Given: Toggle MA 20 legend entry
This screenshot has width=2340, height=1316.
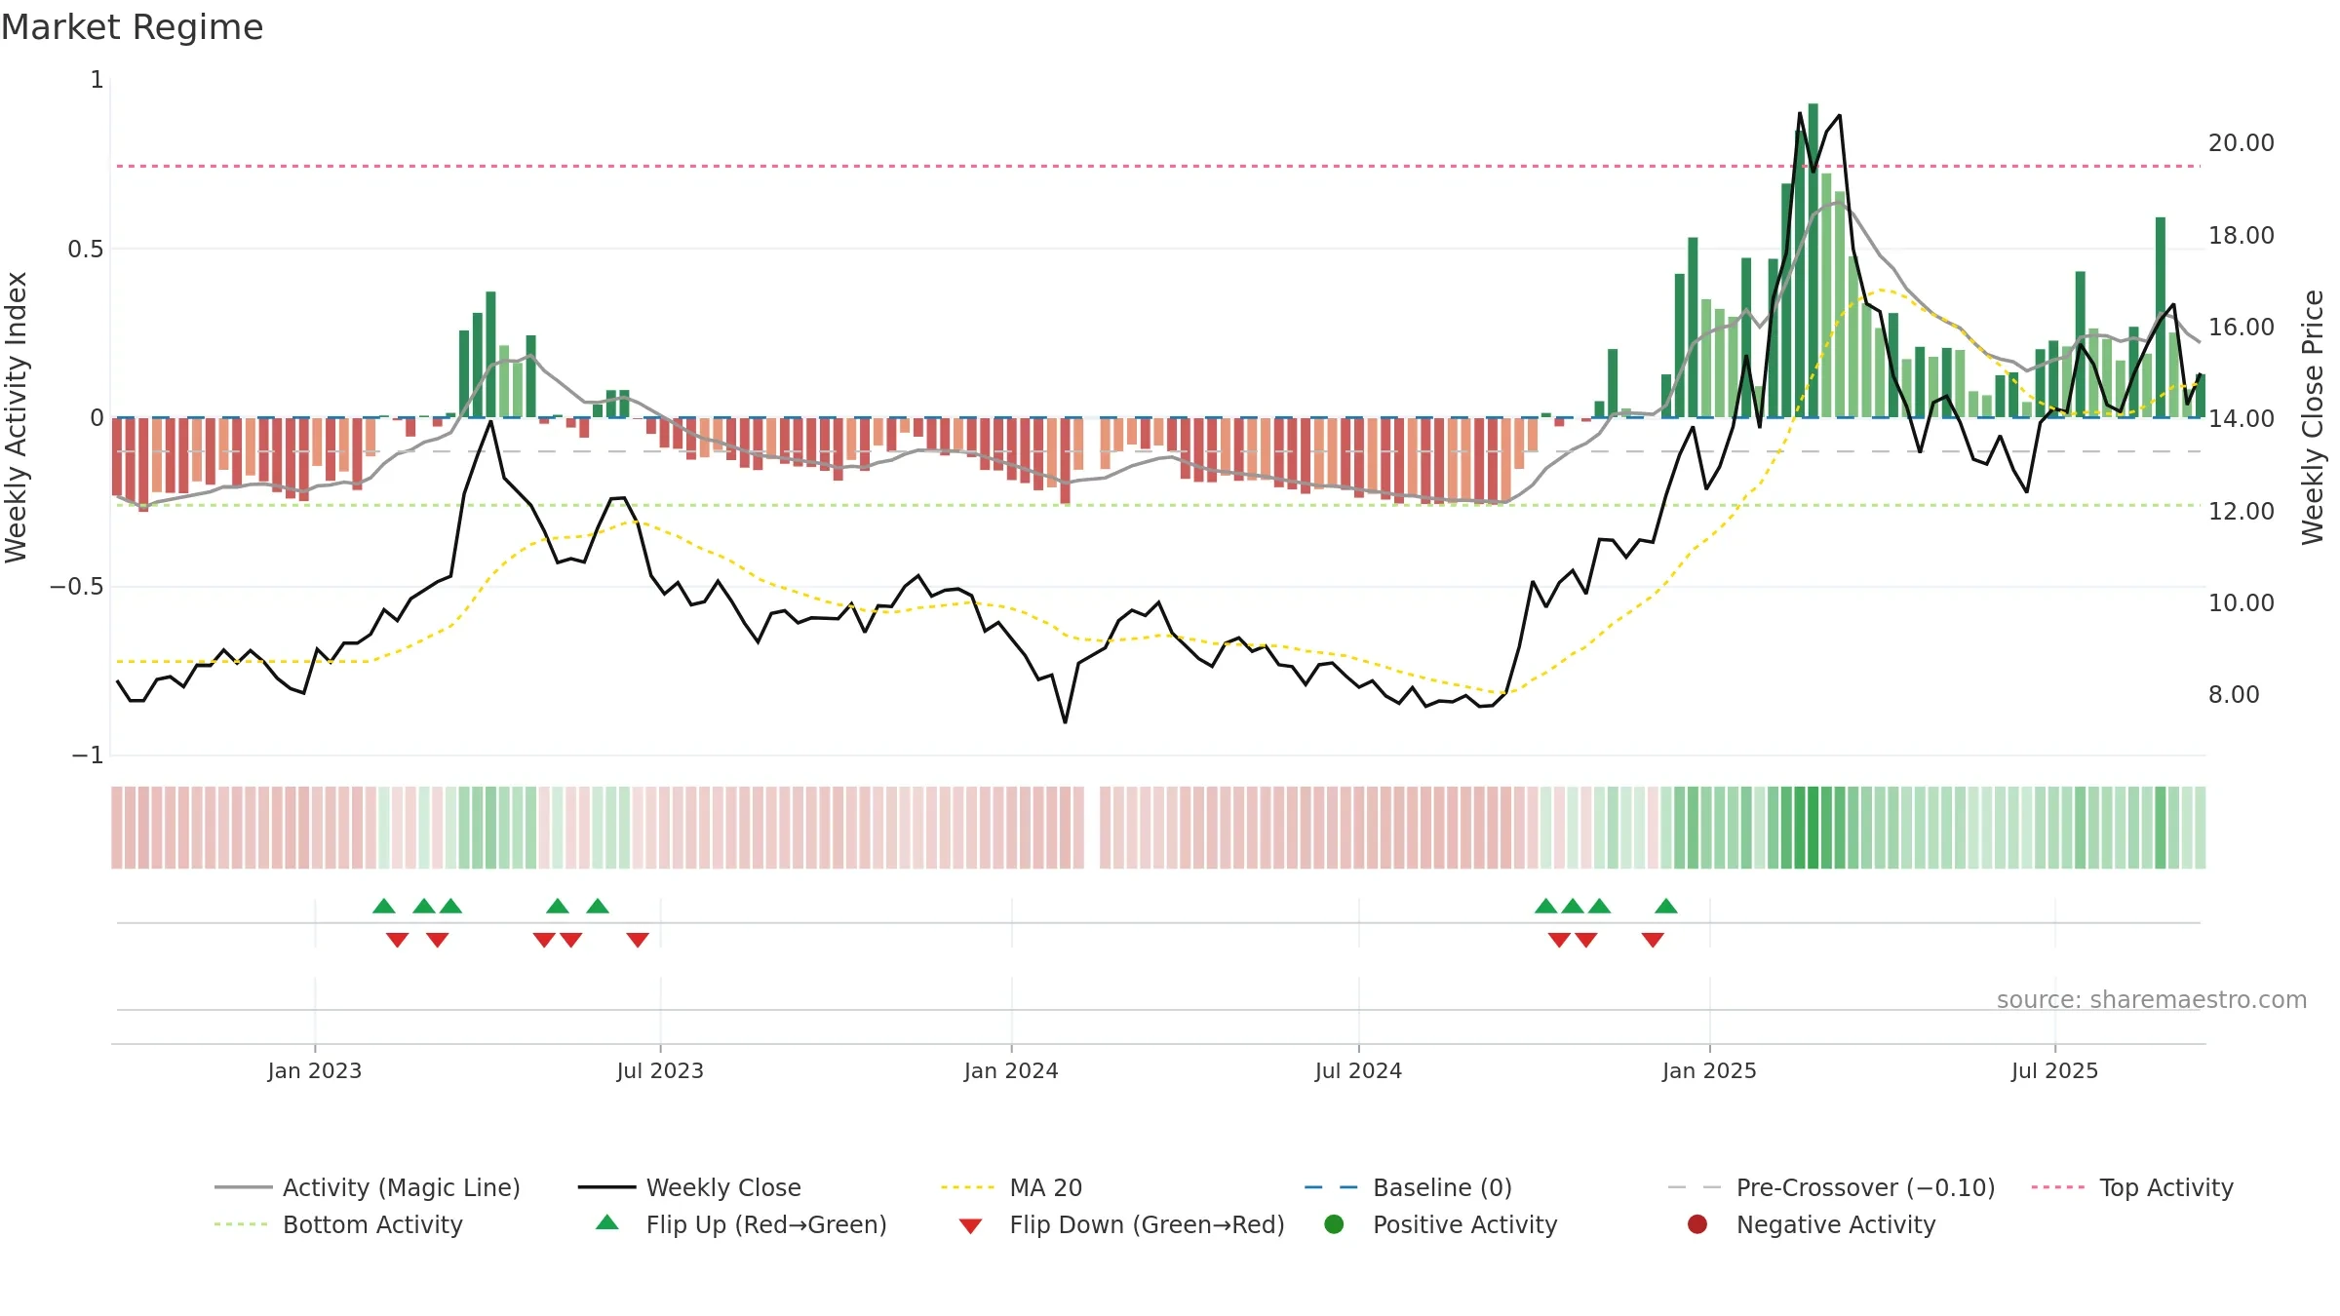Looking at the screenshot, I should 1011,1187.
